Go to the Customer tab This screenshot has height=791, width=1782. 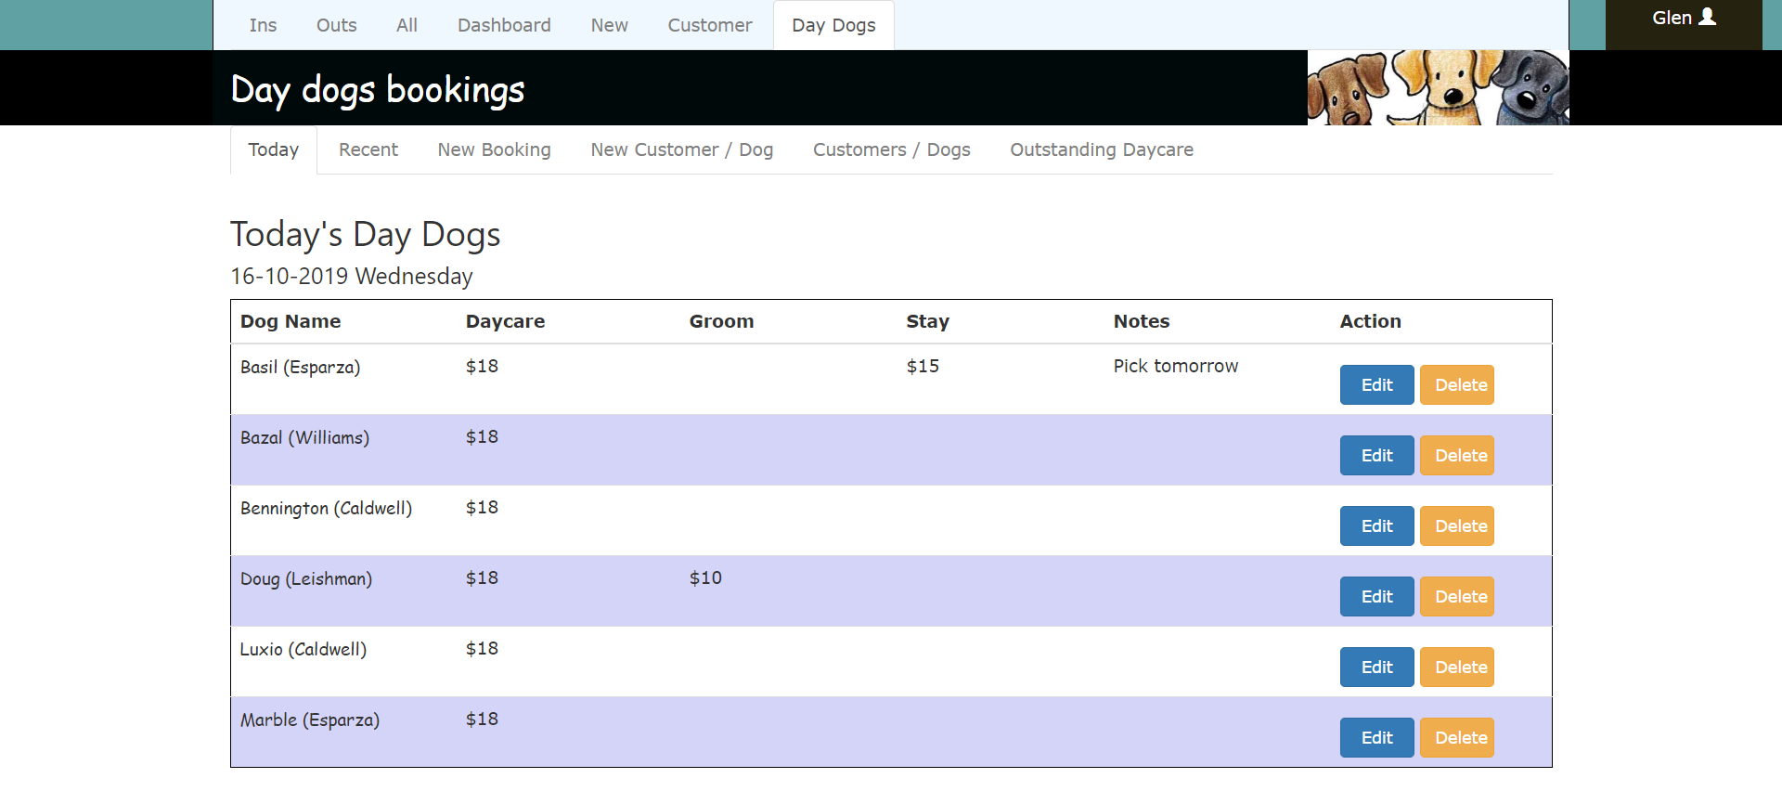(709, 25)
